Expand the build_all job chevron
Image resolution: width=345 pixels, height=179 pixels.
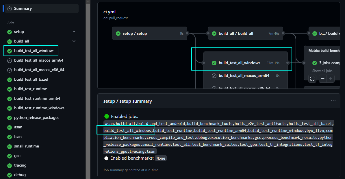pyautogui.click(x=74, y=41)
